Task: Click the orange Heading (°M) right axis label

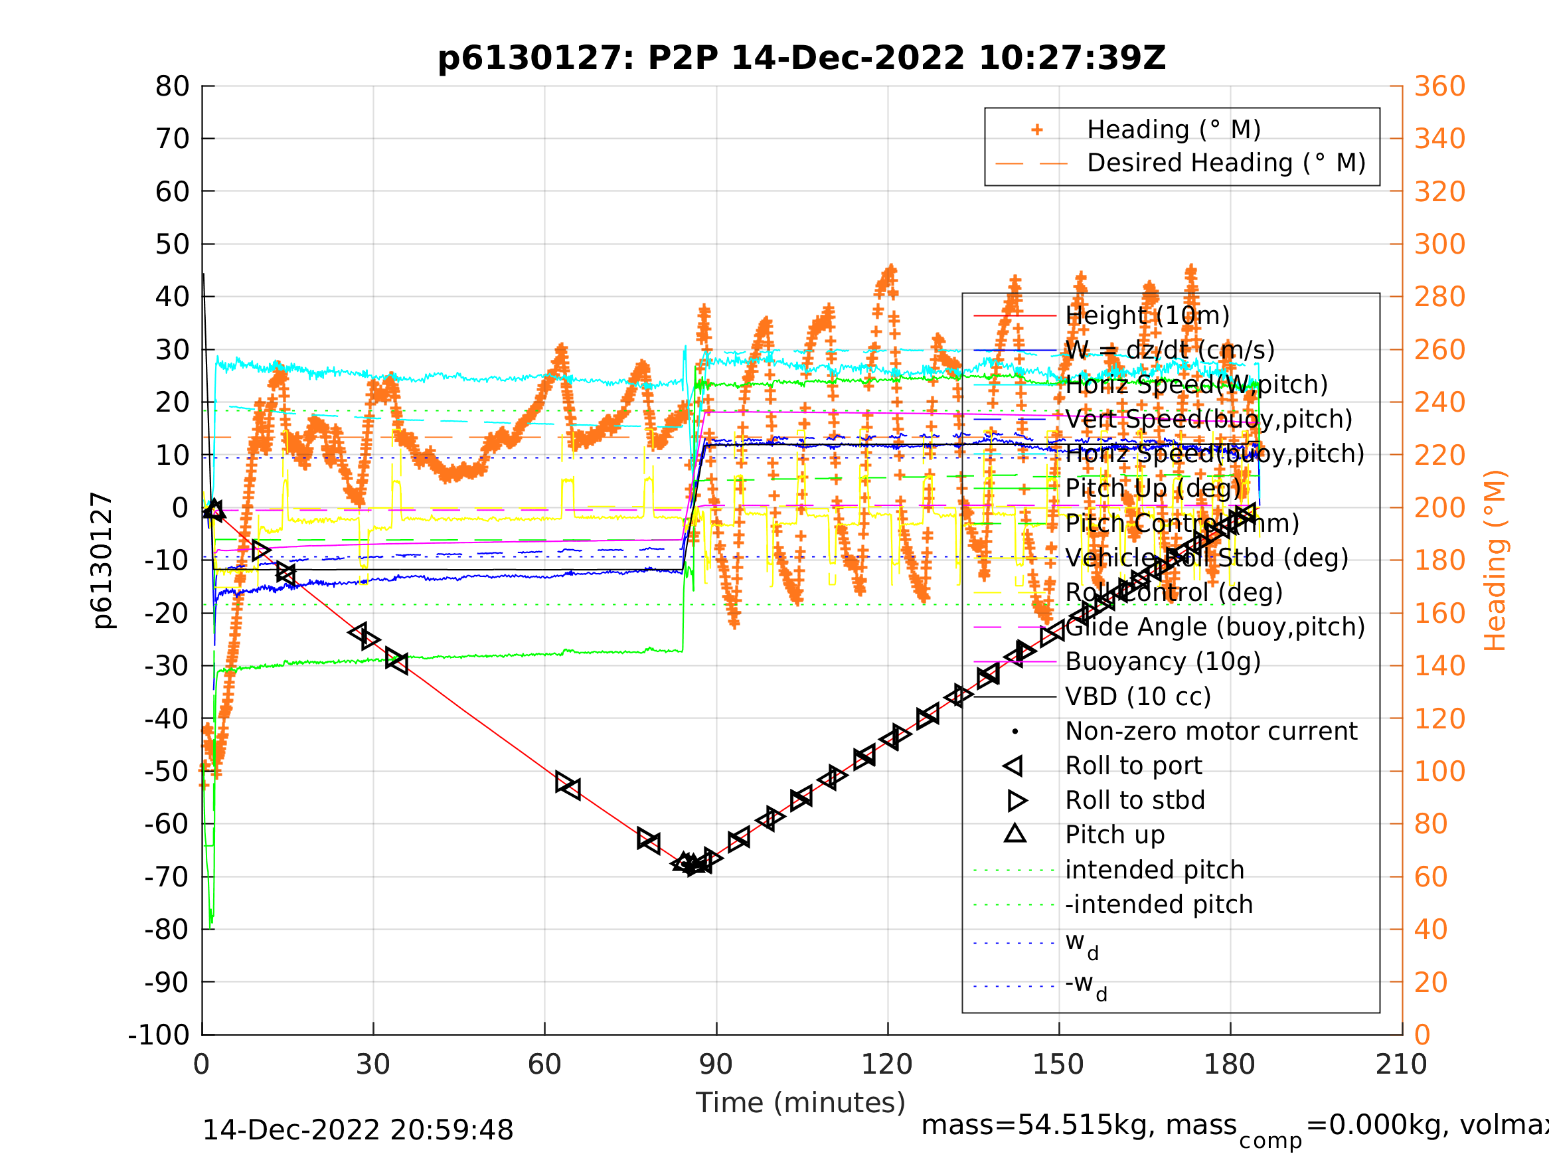Action: coord(1495,560)
